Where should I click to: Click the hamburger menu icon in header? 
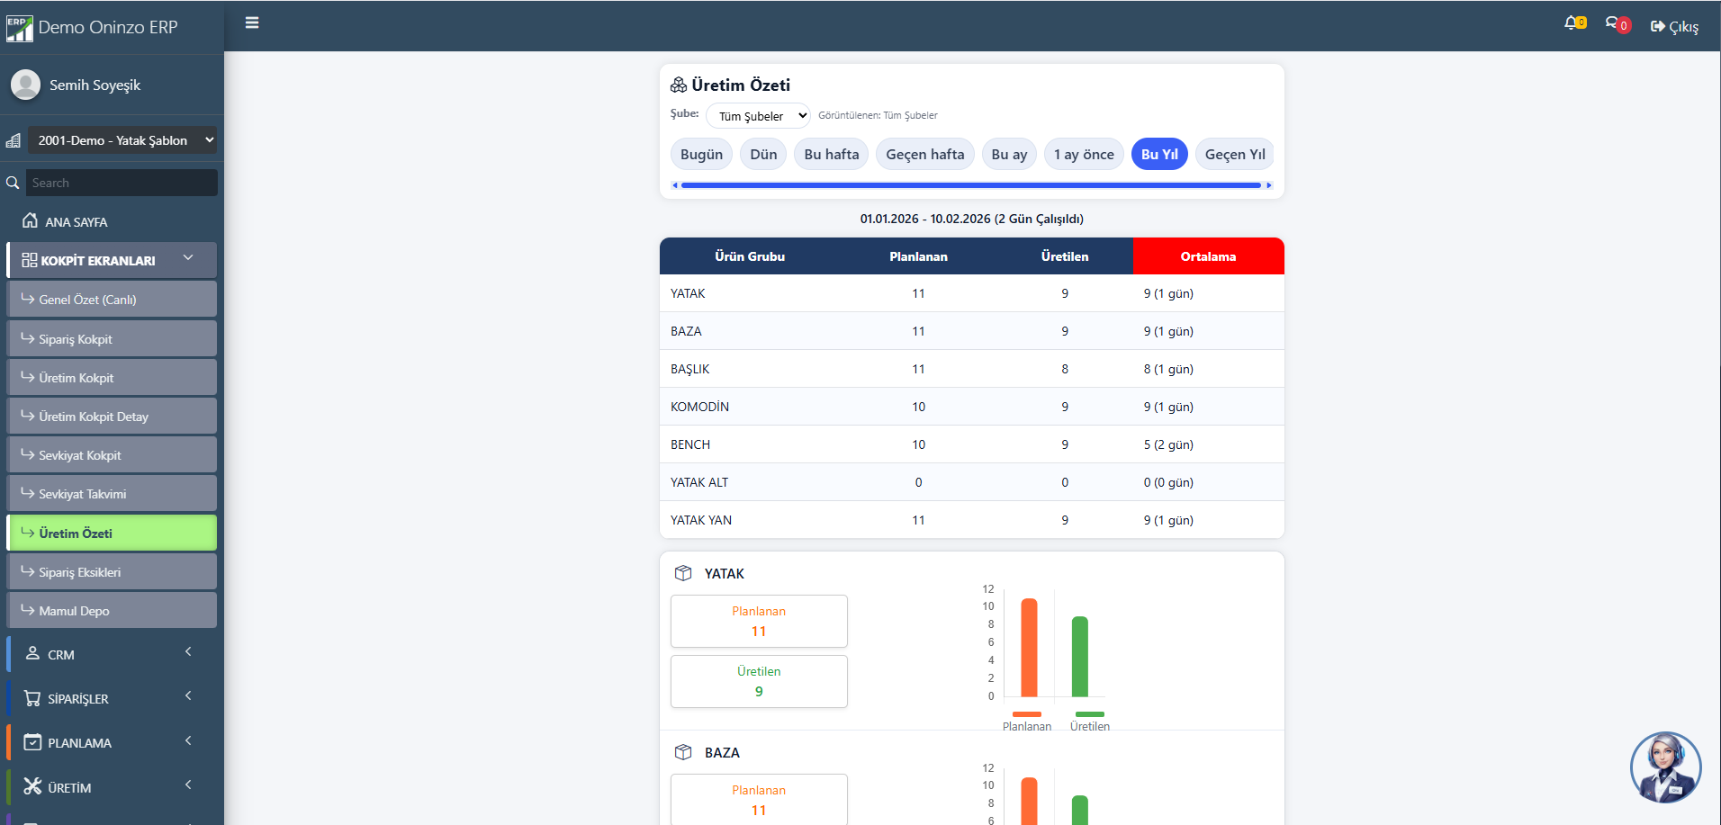[252, 22]
